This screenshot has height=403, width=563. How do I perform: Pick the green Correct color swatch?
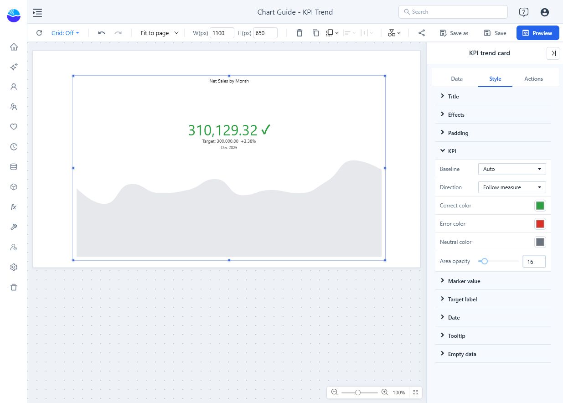pos(540,206)
